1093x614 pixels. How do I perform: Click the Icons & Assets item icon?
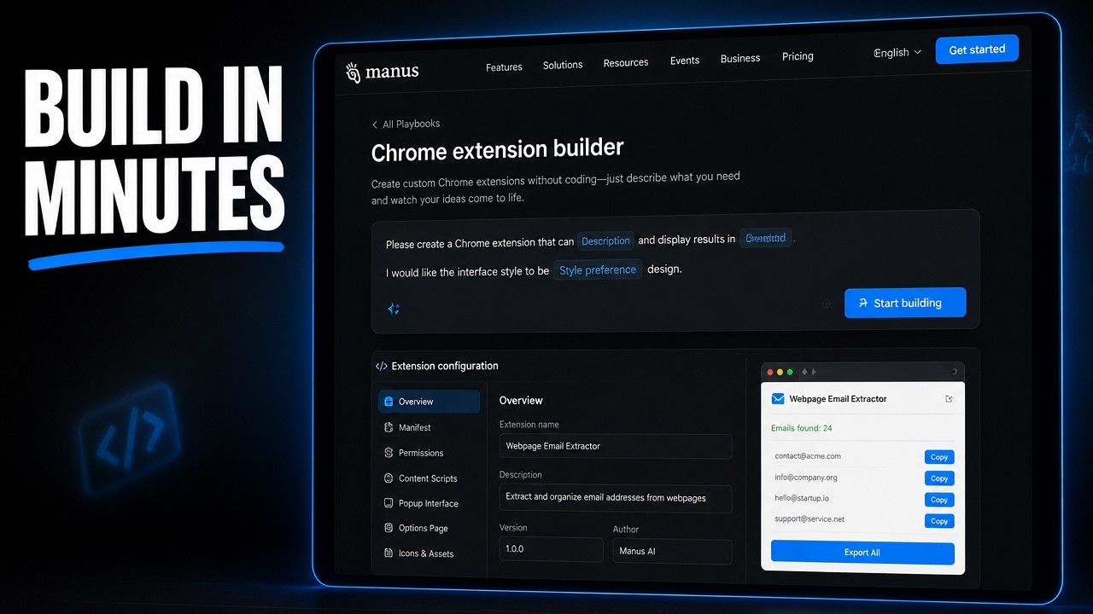coord(389,553)
